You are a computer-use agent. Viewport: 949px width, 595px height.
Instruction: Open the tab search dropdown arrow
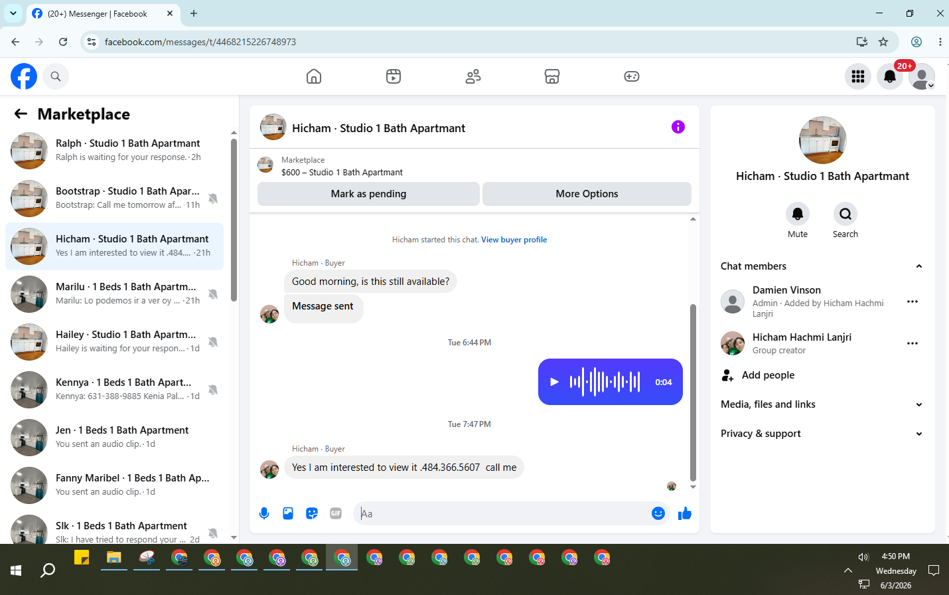pos(13,13)
